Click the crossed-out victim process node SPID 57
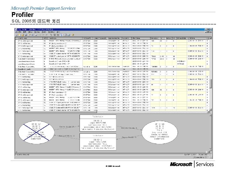The image size is (226, 169). pos(36,132)
